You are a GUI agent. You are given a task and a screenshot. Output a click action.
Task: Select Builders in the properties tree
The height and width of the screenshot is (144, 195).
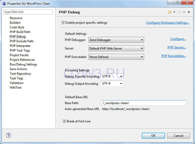pyautogui.click(x=15, y=23)
